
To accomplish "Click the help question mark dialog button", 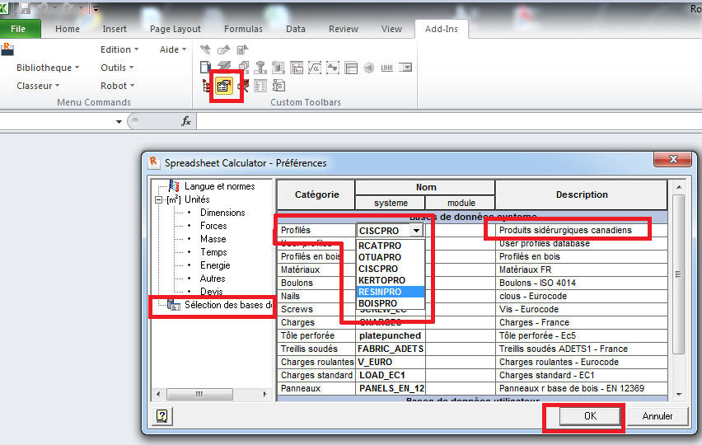I will [162, 416].
